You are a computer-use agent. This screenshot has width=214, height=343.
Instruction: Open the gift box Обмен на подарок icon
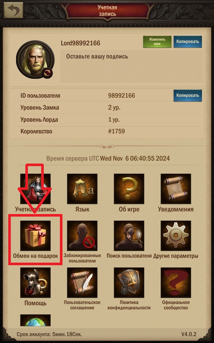tap(36, 235)
